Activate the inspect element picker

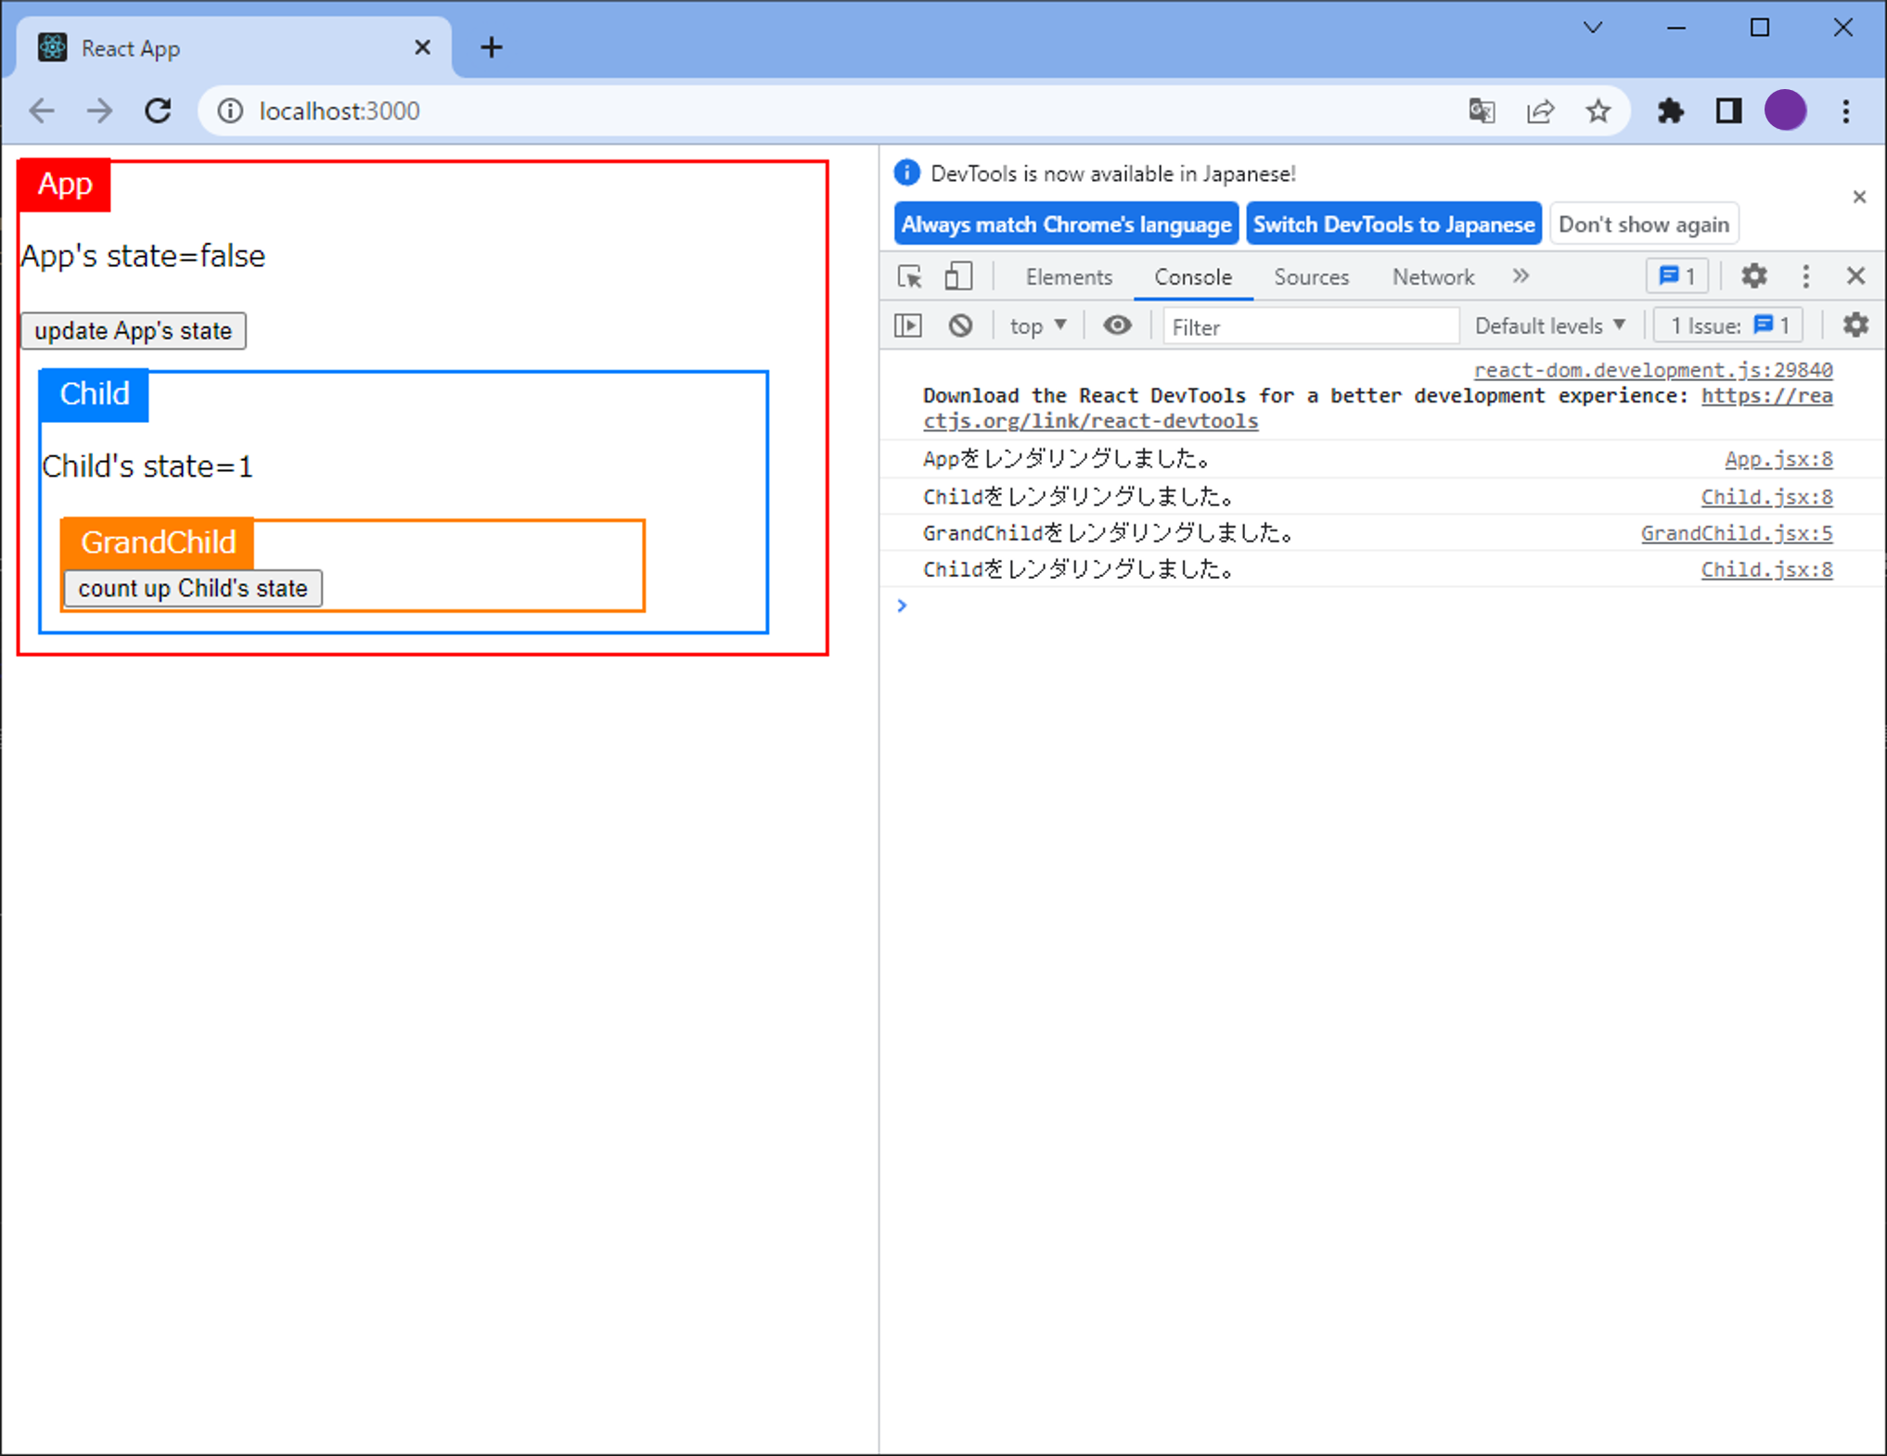tap(910, 276)
